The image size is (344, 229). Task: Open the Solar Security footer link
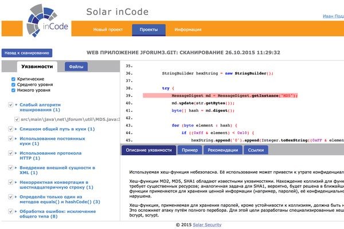point(207,225)
